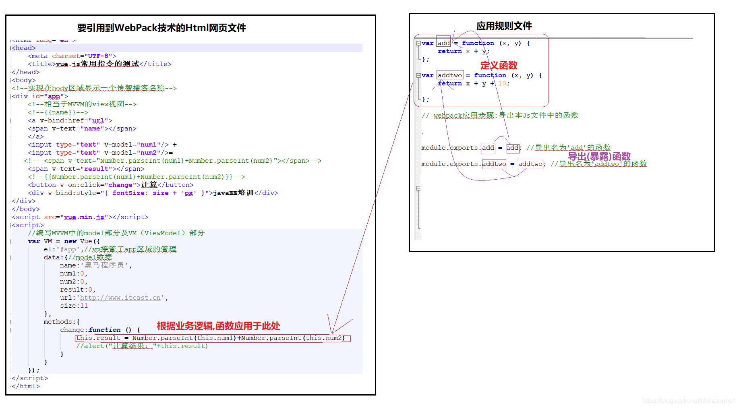Select the '<a v-bind:href="url">' line
Screen dimensions: 739x408
(x=70, y=120)
